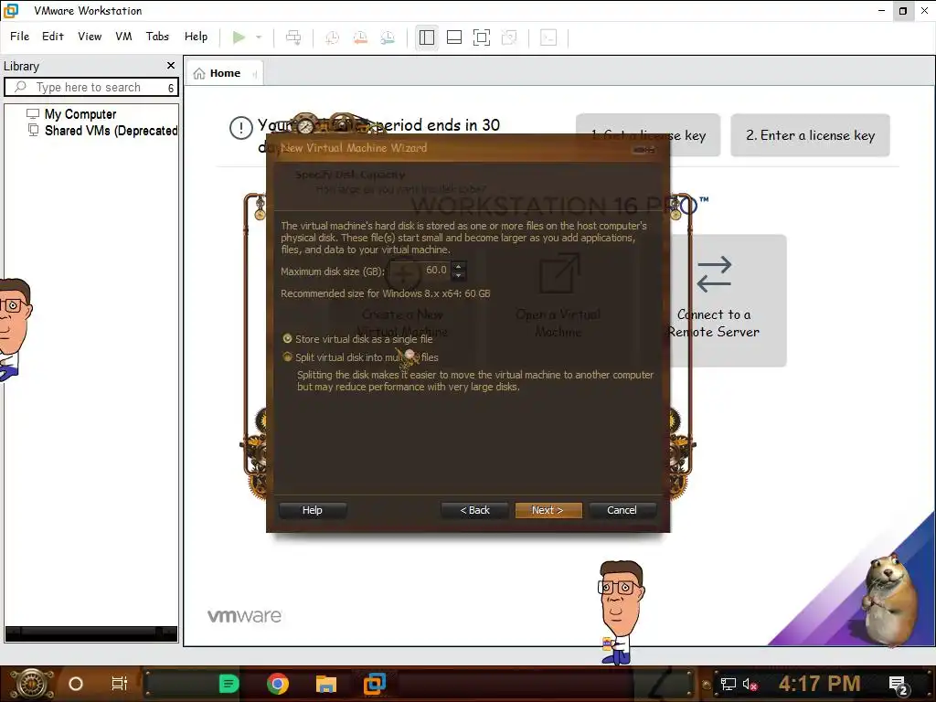936x702 pixels.
Task: Close the Library panel
Action: (x=171, y=66)
